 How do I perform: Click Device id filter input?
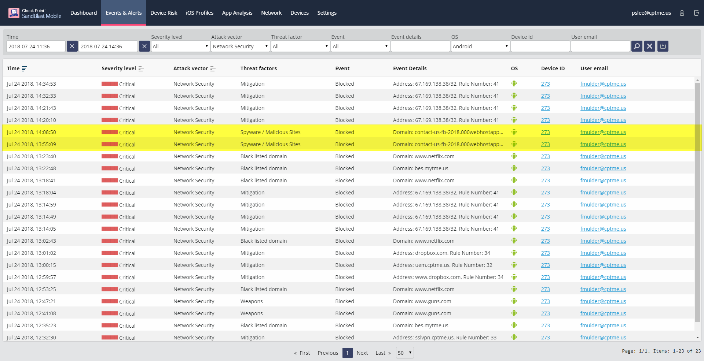[x=540, y=46]
